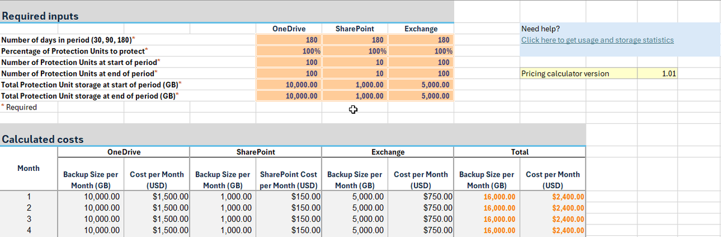Select OneDrive number of days cell
This screenshot has height=237, width=721.
288,40
